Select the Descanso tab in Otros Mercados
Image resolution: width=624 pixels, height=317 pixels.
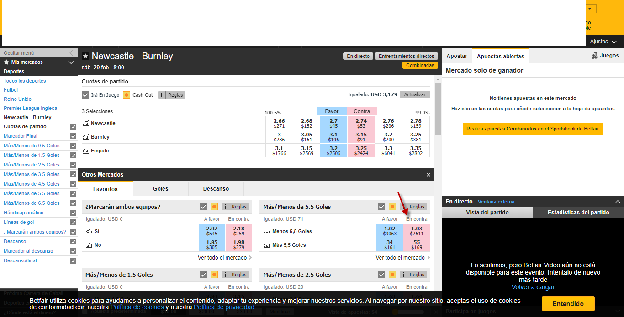(x=216, y=189)
